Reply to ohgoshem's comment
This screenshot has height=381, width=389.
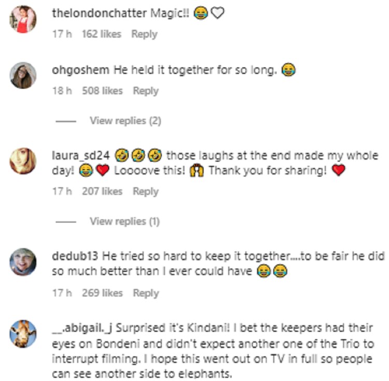pos(145,91)
